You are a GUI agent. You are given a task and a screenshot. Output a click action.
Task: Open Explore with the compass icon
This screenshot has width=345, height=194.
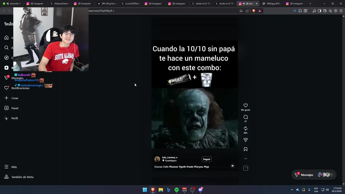point(6,58)
